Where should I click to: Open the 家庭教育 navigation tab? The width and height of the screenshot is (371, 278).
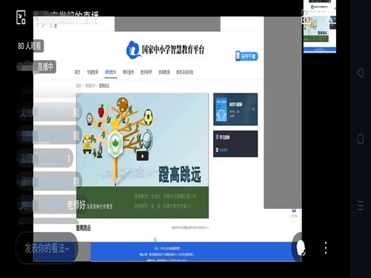pos(164,72)
